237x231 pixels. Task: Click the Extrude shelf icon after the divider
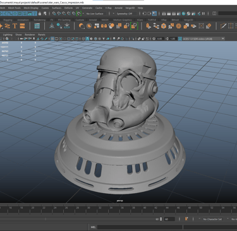149,26
